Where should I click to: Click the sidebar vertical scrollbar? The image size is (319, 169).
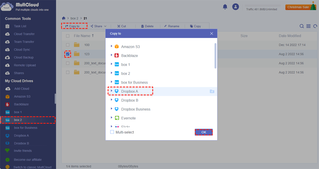tap(55, 99)
